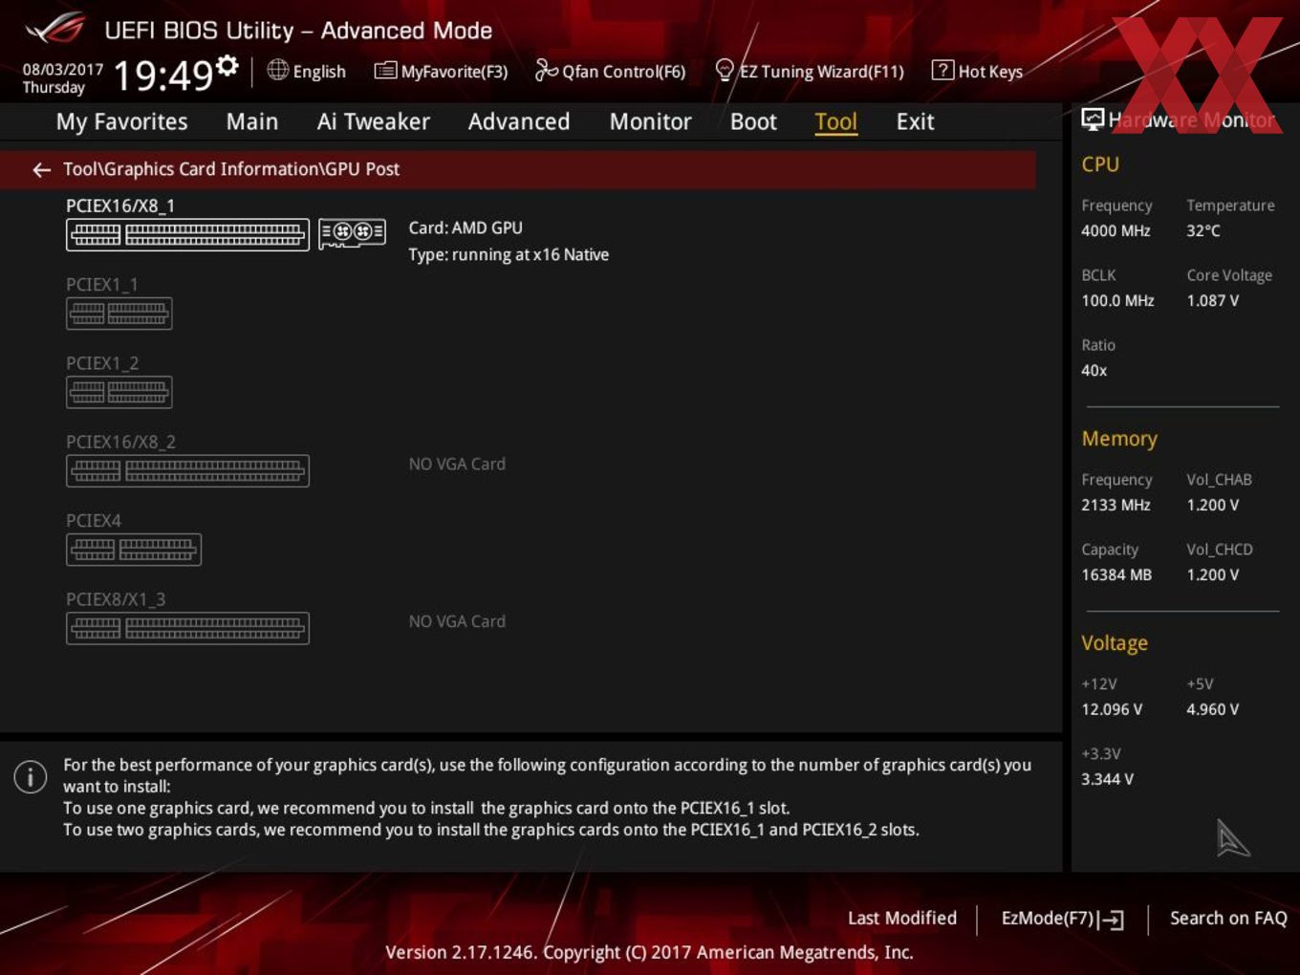The image size is (1300, 975).
Task: Click +12V value 12.096 V
Action: click(x=1112, y=709)
